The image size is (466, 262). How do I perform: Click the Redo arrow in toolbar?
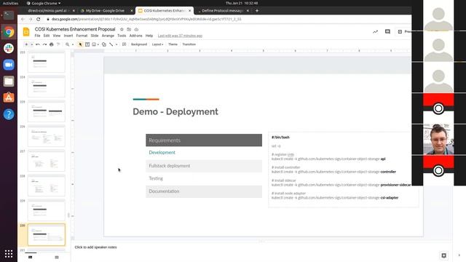click(x=44, y=44)
